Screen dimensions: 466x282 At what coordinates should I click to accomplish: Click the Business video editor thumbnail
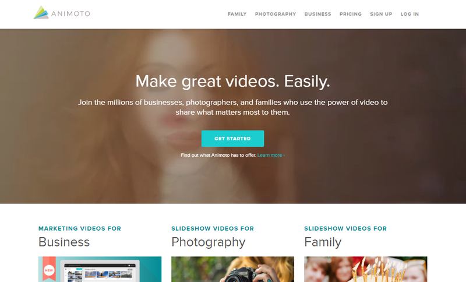(100, 269)
